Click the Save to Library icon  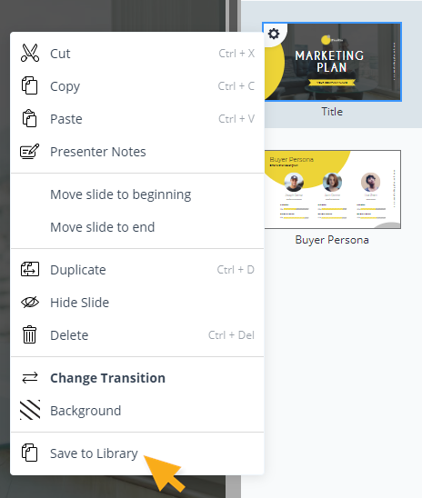[29, 453]
